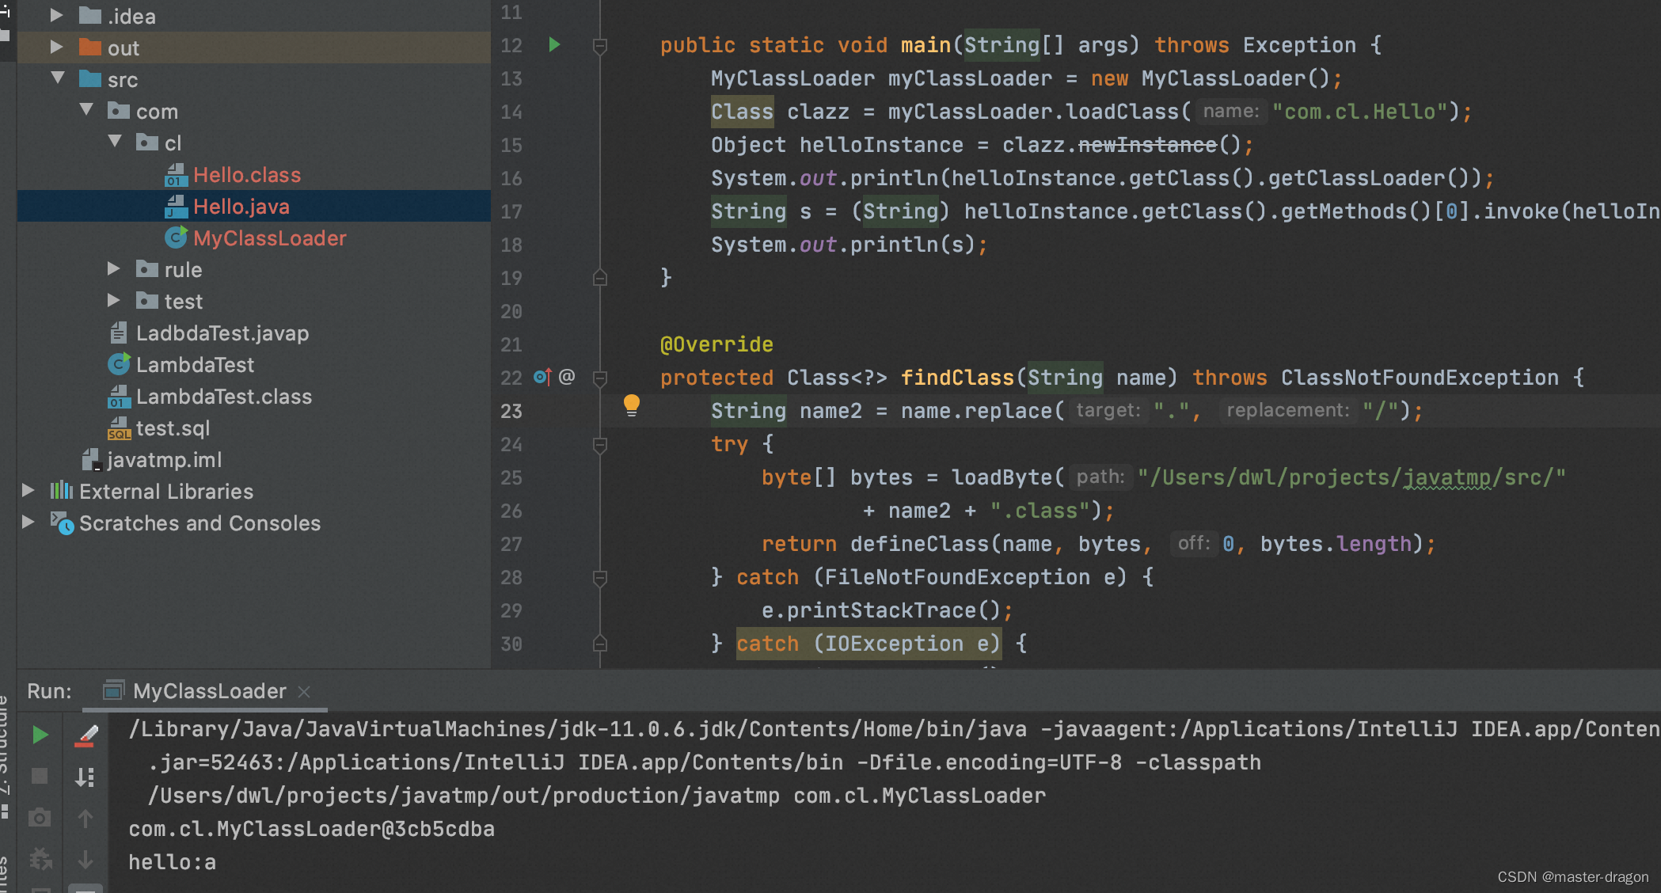Fold the main method at line 12

(x=600, y=47)
